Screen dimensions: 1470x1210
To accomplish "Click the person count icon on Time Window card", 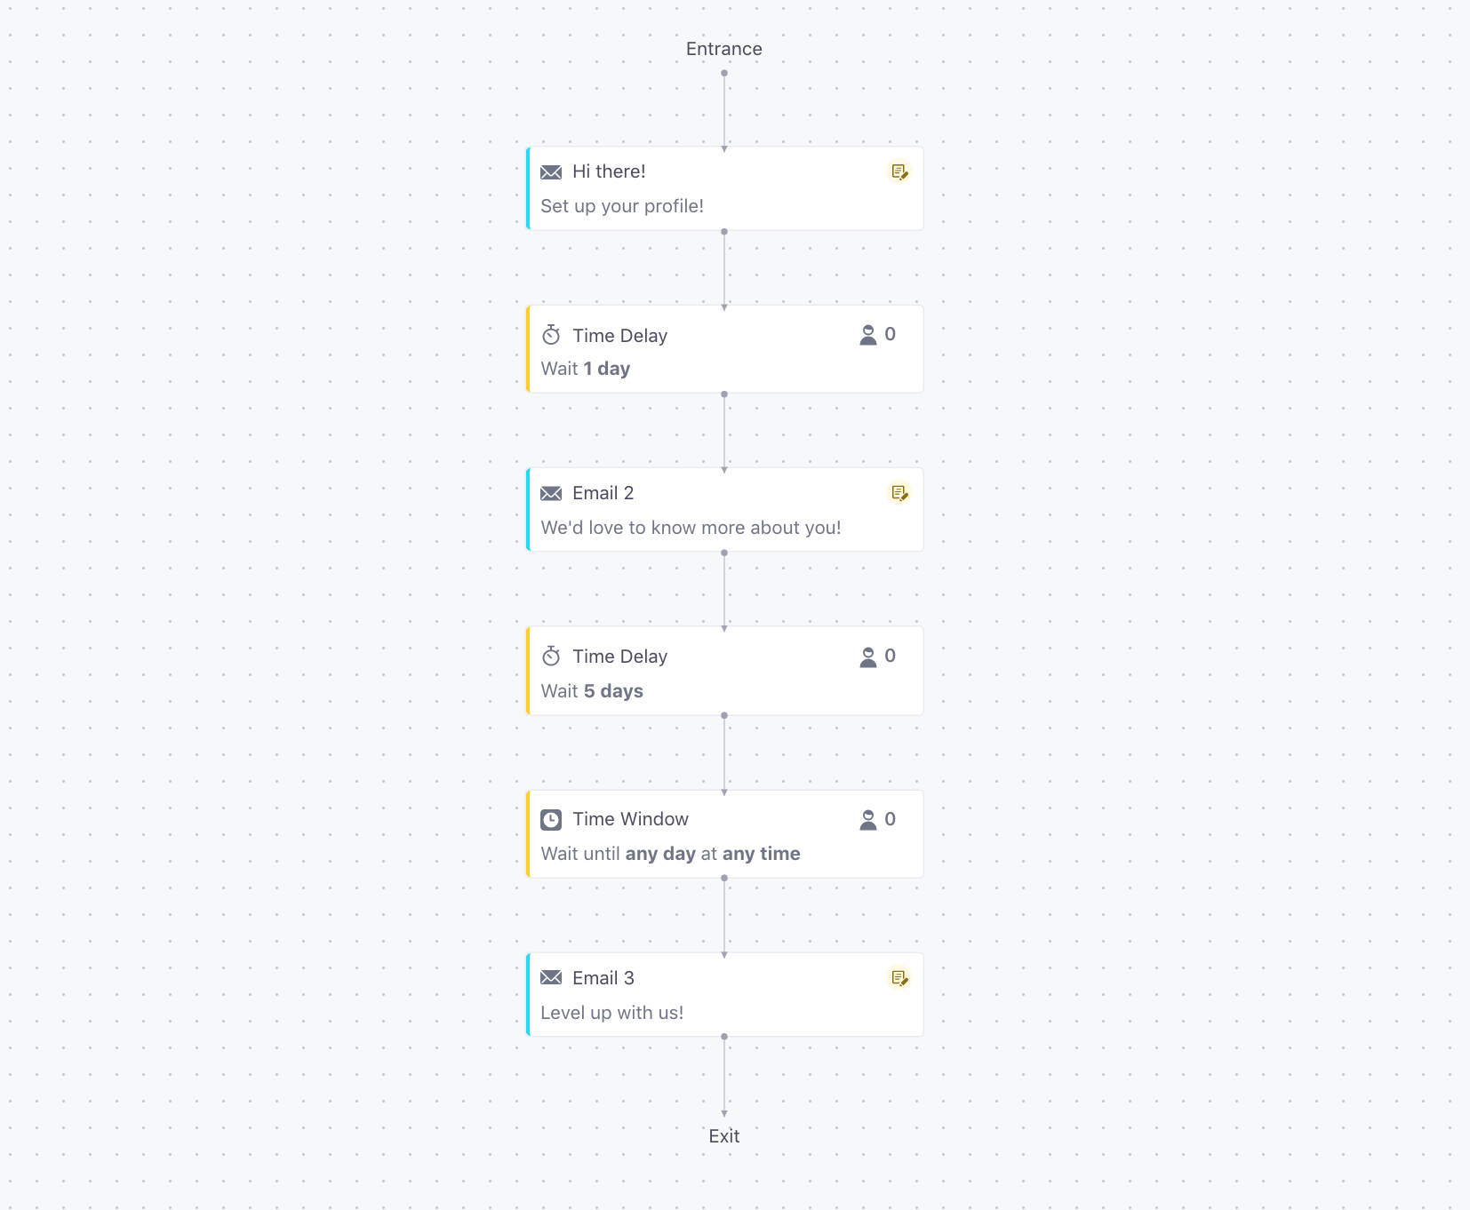I will tap(868, 820).
